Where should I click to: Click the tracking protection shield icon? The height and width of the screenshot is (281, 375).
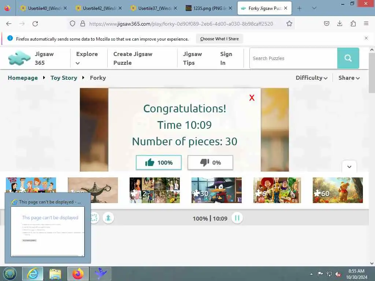73,24
